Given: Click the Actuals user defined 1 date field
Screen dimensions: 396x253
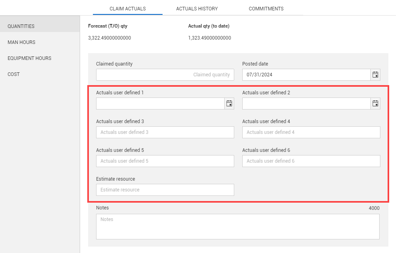Looking at the screenshot, I should (x=160, y=104).
